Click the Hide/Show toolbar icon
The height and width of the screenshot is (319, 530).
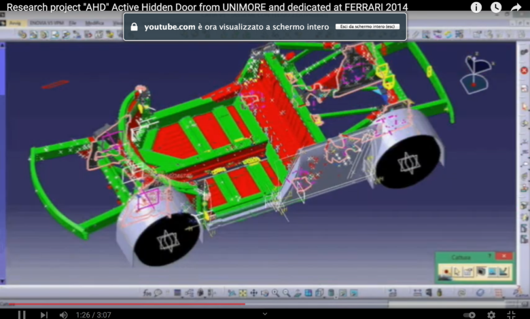point(342,293)
